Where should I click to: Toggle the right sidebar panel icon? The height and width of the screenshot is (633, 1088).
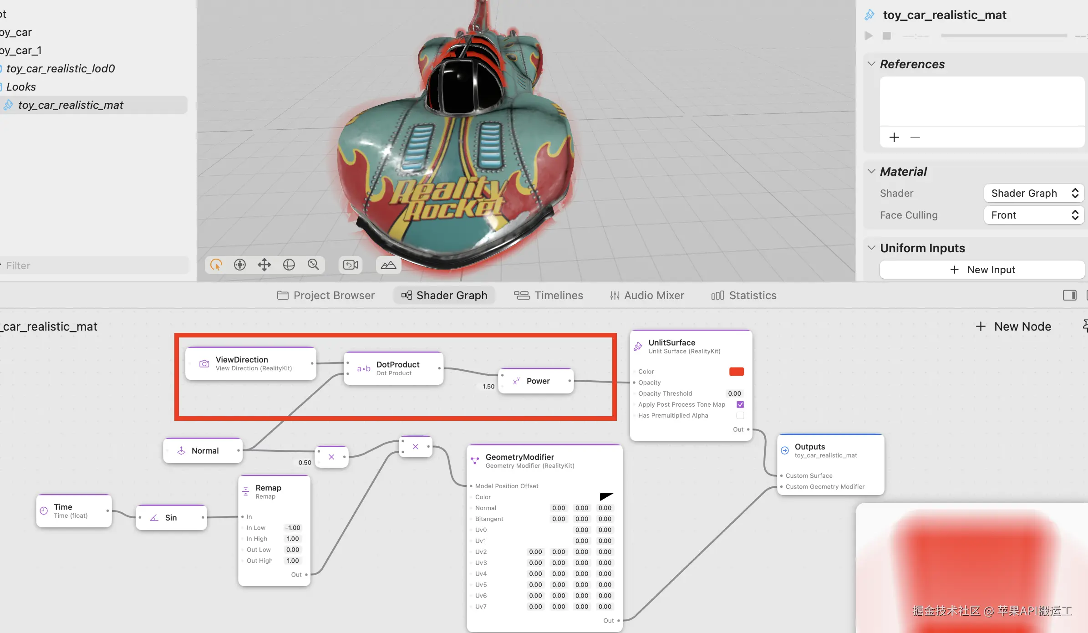[x=1069, y=296]
